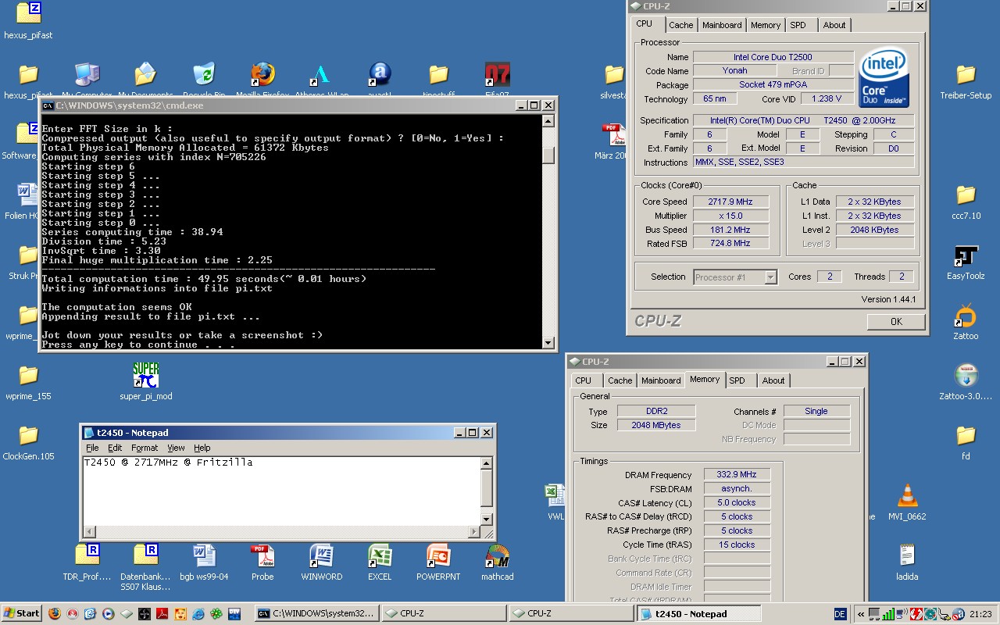Open the About tab in top CPU-Z window
This screenshot has height=625, width=1000.
(834, 25)
